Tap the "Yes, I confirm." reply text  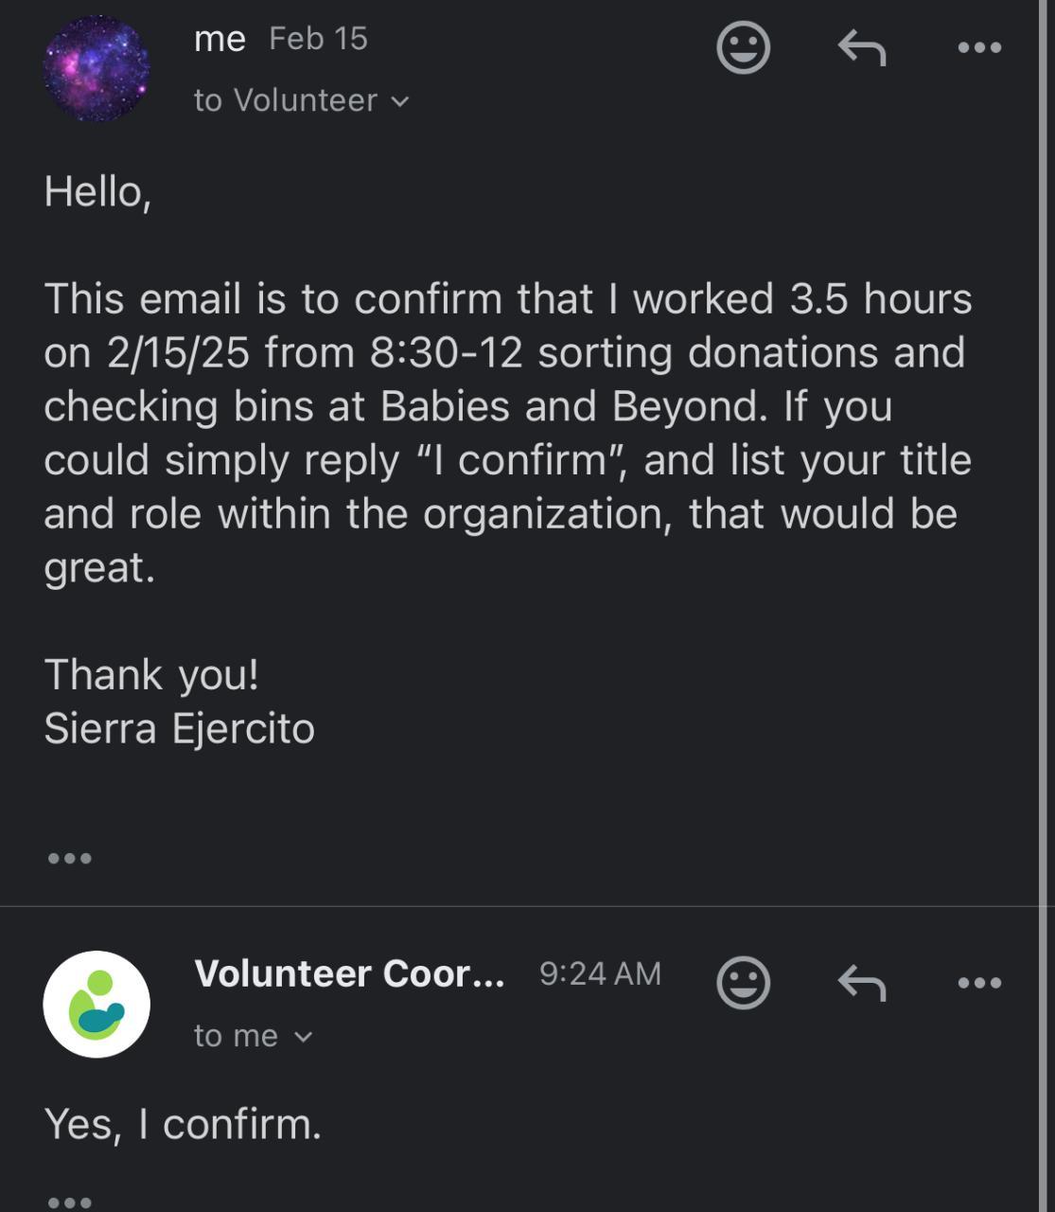(183, 1124)
